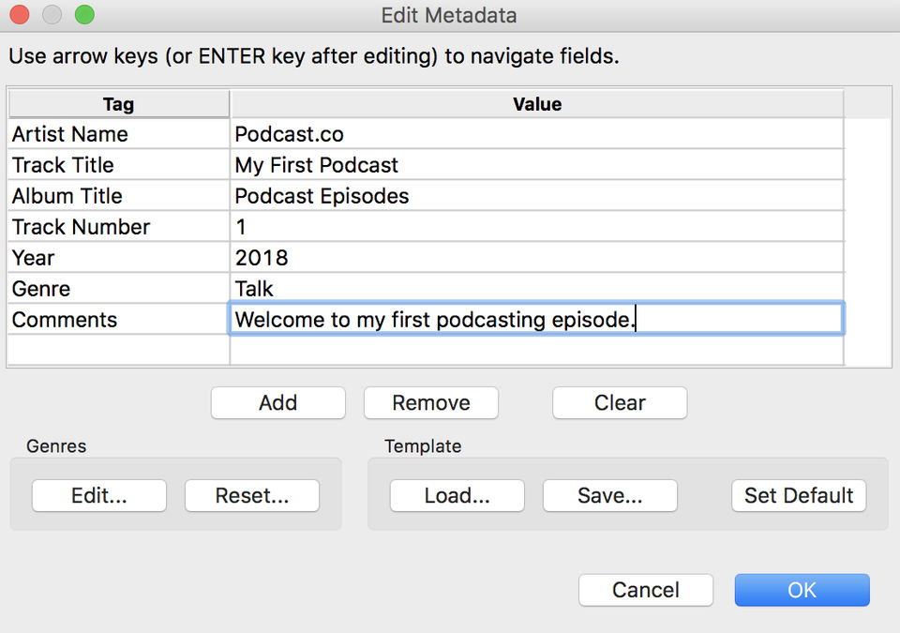Viewport: 900px width, 633px height.
Task: Cancel the Edit Metadata dialog
Action: coord(645,590)
